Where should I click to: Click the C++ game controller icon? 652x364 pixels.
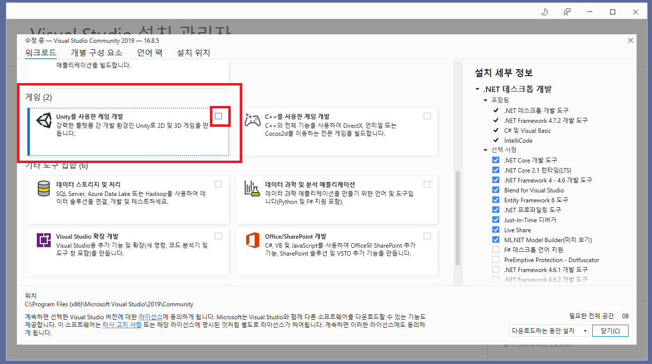(253, 120)
